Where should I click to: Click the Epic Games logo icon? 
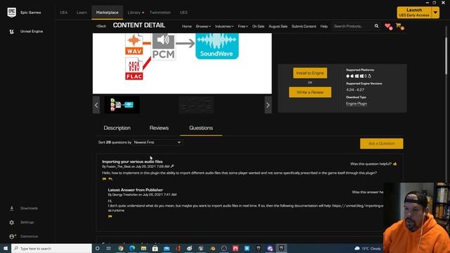click(x=11, y=13)
